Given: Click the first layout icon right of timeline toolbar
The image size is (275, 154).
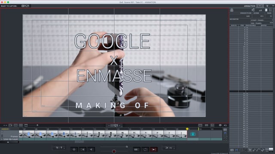Looking at the screenshot, I should point(200,125).
